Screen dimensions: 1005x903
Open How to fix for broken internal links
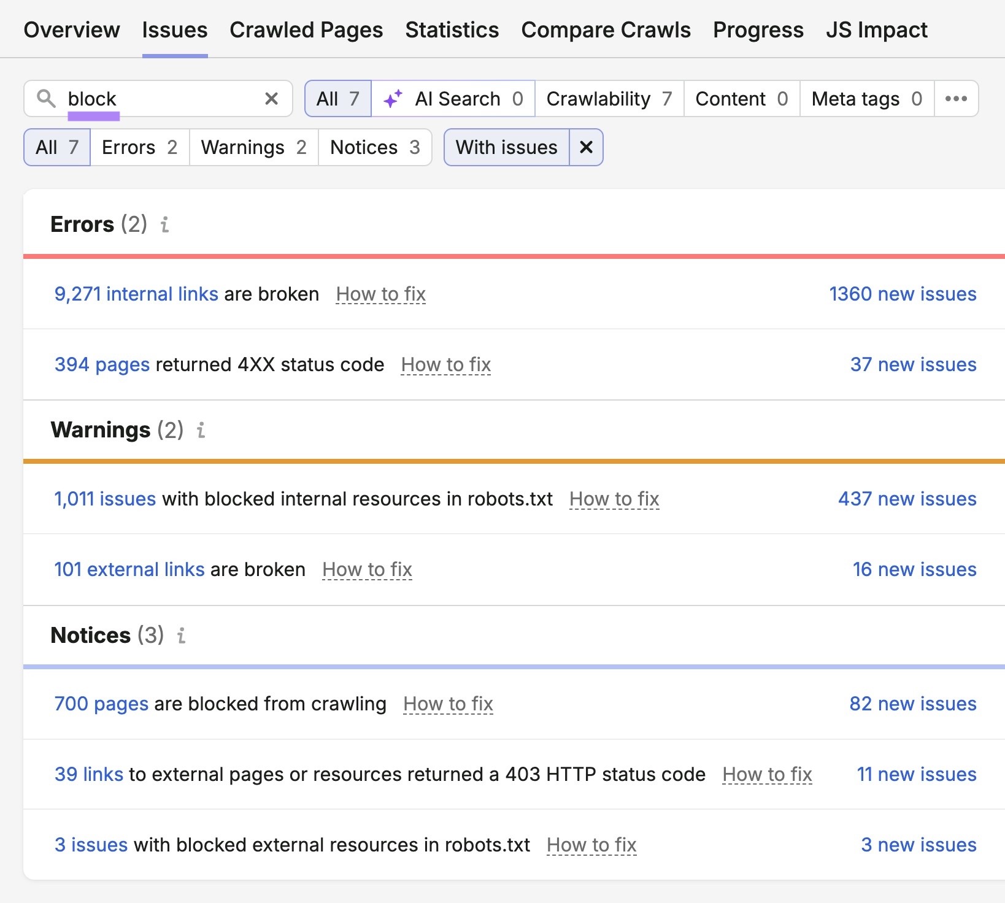click(381, 294)
